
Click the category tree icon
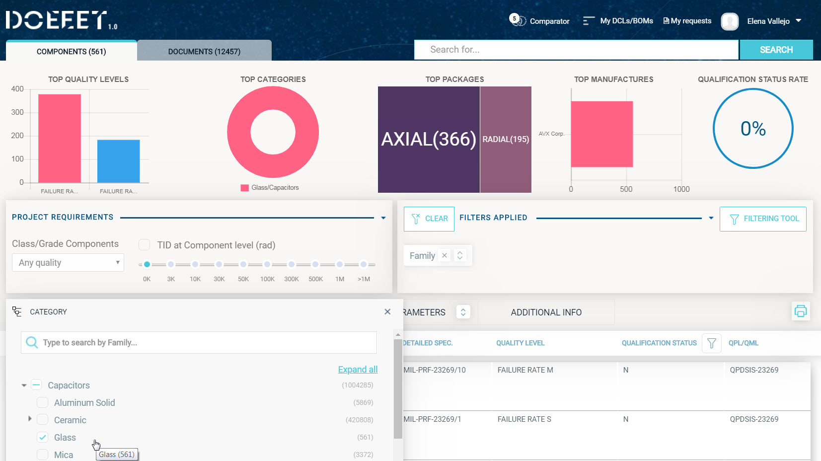pos(17,311)
